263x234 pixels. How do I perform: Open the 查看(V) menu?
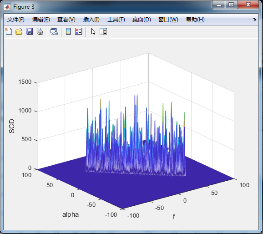(x=66, y=20)
